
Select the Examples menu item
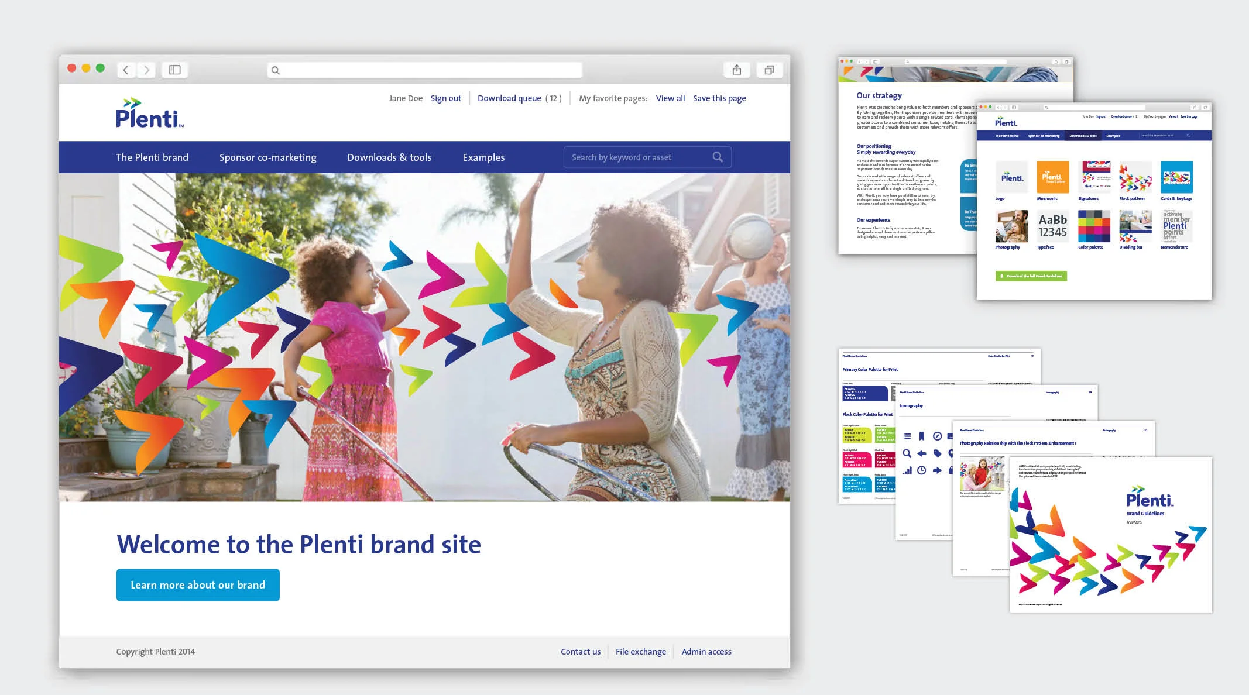coord(483,157)
